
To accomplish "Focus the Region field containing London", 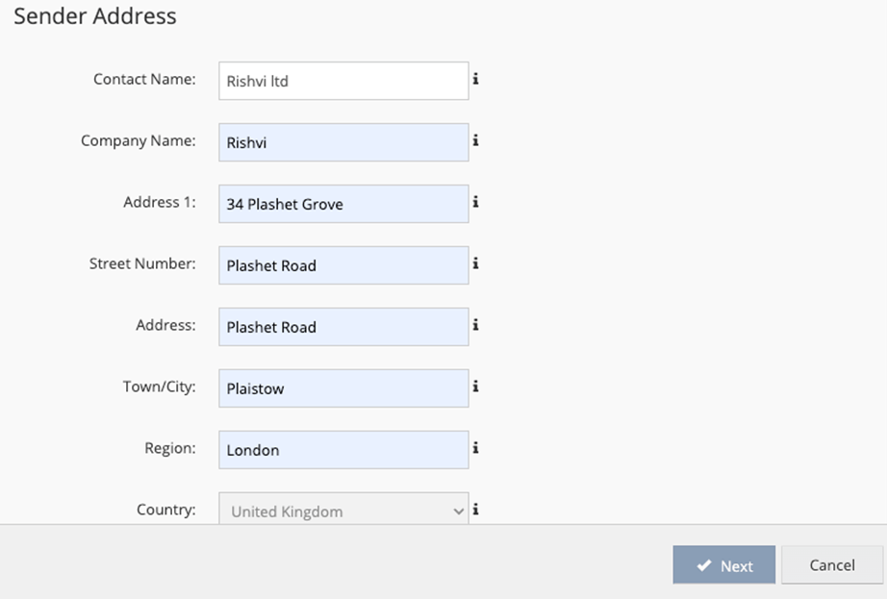I will (x=343, y=450).
